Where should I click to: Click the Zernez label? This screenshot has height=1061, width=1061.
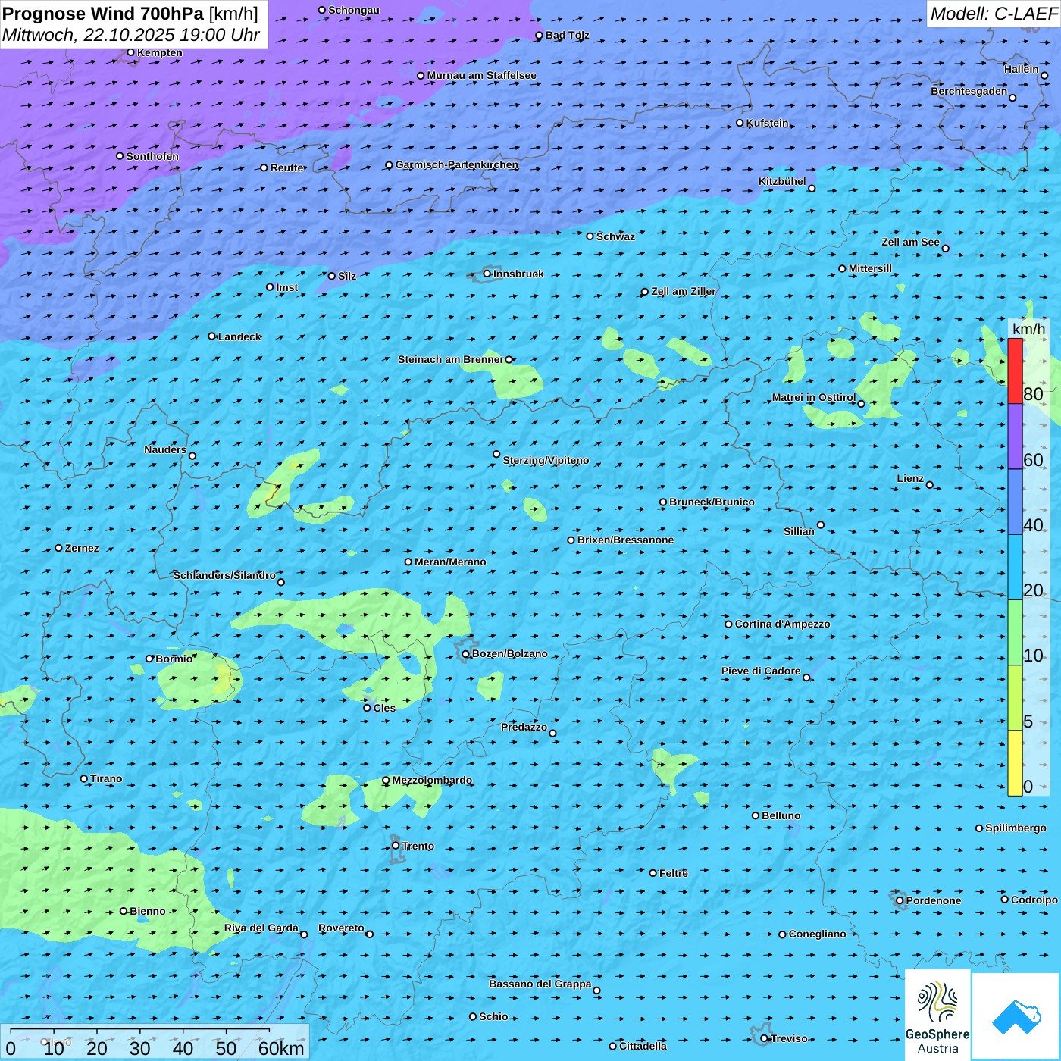[82, 548]
